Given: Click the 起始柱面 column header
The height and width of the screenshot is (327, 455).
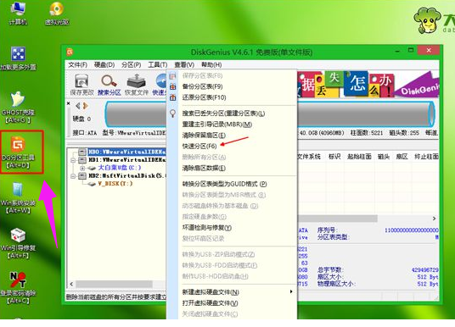Looking at the screenshot, I should (359, 157).
